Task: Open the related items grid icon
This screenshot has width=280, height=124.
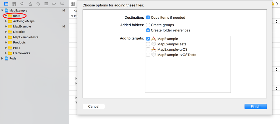Action: click(x=73, y=4)
